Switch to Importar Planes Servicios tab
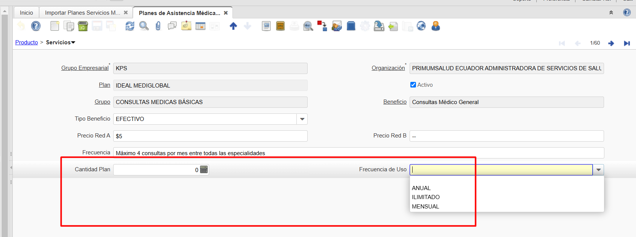 coord(83,13)
